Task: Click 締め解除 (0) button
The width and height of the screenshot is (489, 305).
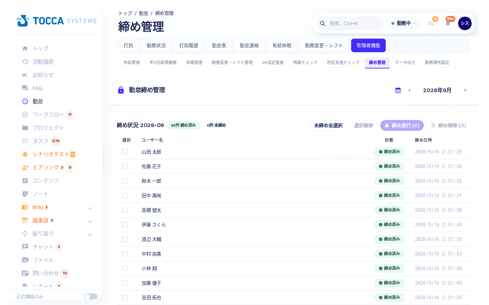Action: [449, 125]
